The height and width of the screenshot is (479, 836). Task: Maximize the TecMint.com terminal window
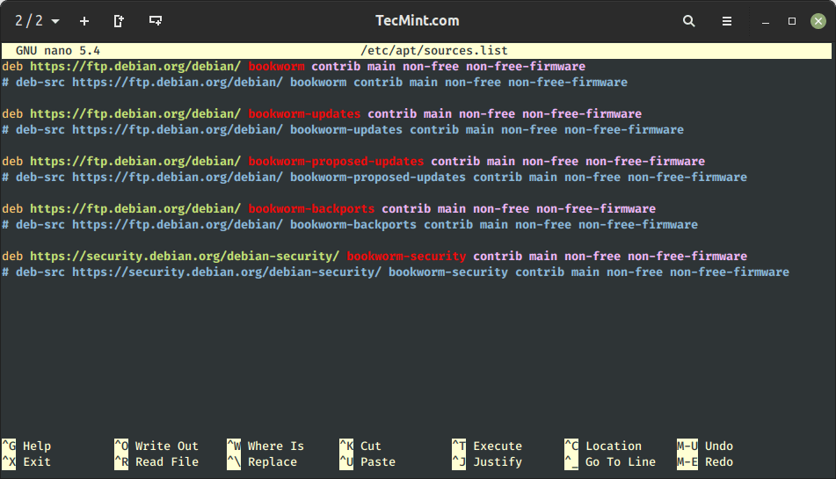(x=792, y=21)
